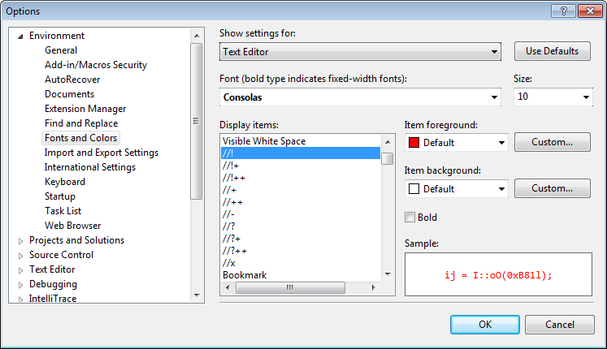Viewport: 607px width, 349px height.
Task: Click down arrow of Display items scrollbar
Action: click(388, 274)
